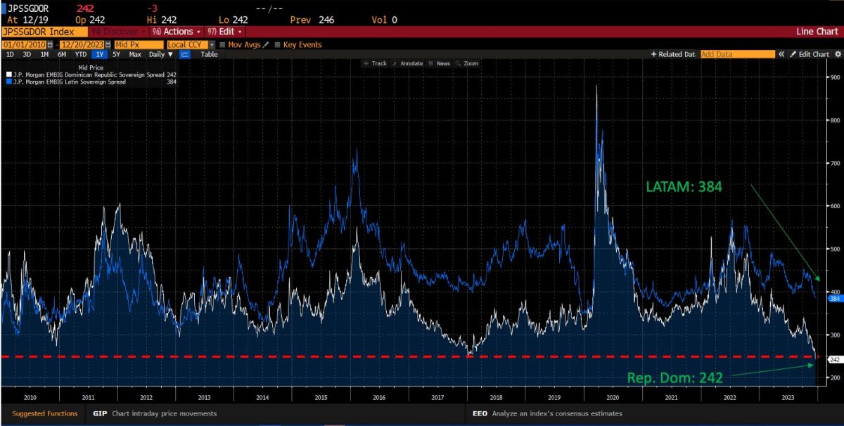Click the blue Latin Sovereign Spread swatch
The image size is (844, 426).
click(x=8, y=82)
